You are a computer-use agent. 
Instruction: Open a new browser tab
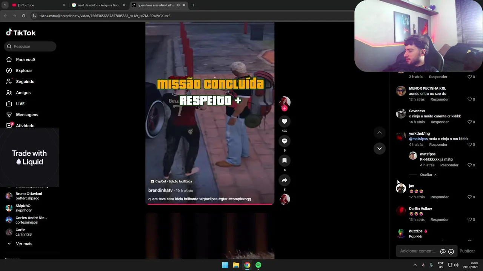[193, 5]
